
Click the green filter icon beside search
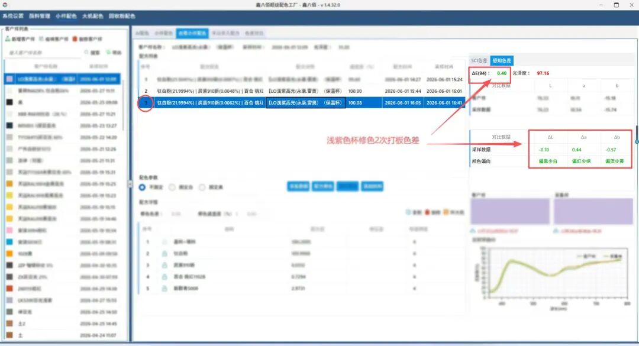point(108,53)
